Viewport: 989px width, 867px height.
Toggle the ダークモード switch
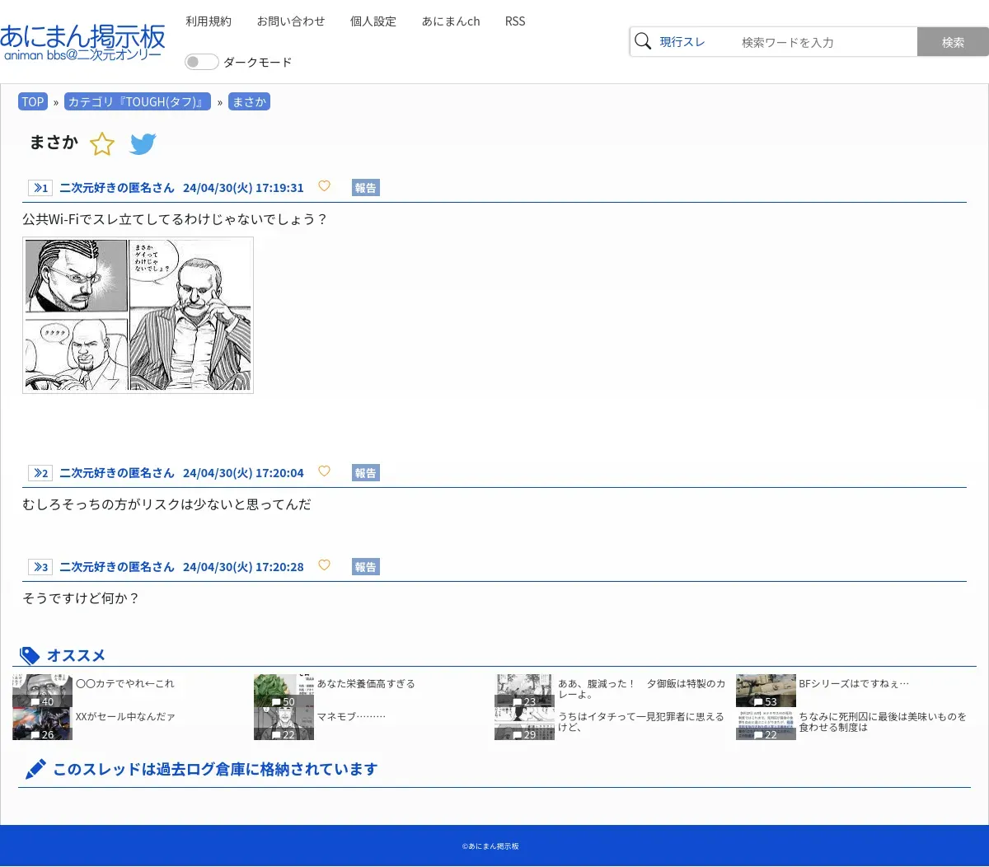click(201, 62)
